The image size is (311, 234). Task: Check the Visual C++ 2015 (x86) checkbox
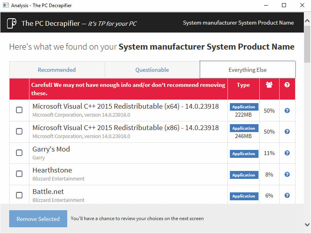point(19,131)
